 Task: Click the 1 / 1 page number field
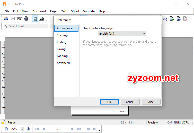coord(58,129)
